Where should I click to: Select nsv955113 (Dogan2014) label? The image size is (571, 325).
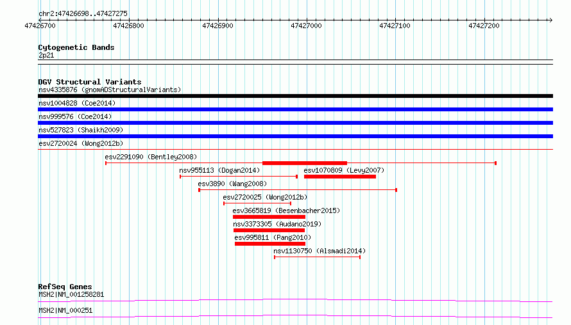pyautogui.click(x=219, y=170)
